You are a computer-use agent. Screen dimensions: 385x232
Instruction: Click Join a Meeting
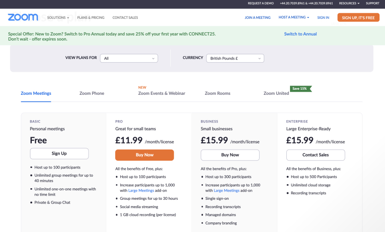pos(258,17)
